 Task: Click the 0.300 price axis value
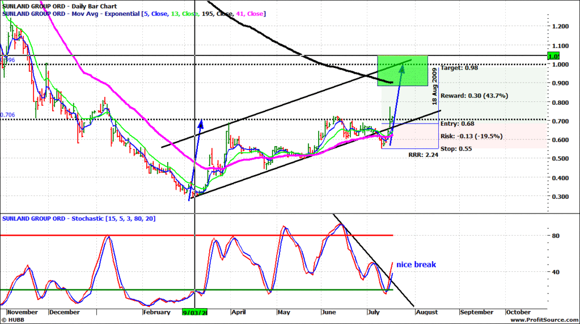tap(560, 197)
